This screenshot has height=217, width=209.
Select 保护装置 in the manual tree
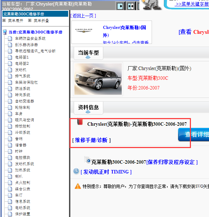point(23,214)
